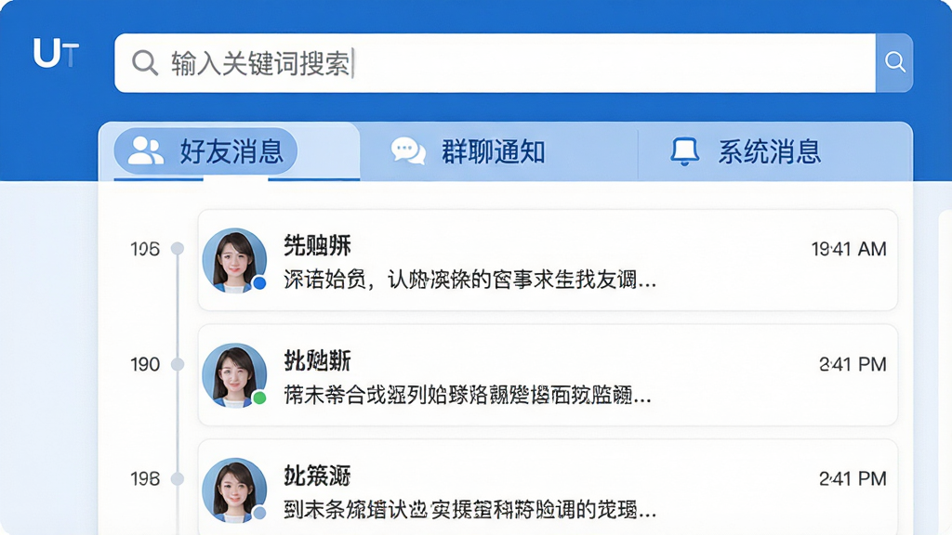
Task: Click the sender name in the 19:41 AM card
Action: pyautogui.click(x=318, y=245)
